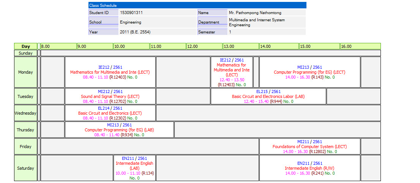The image size is (420, 183).
Task: Click Foundations of Computer System (LECT) title
Action: click(309, 147)
